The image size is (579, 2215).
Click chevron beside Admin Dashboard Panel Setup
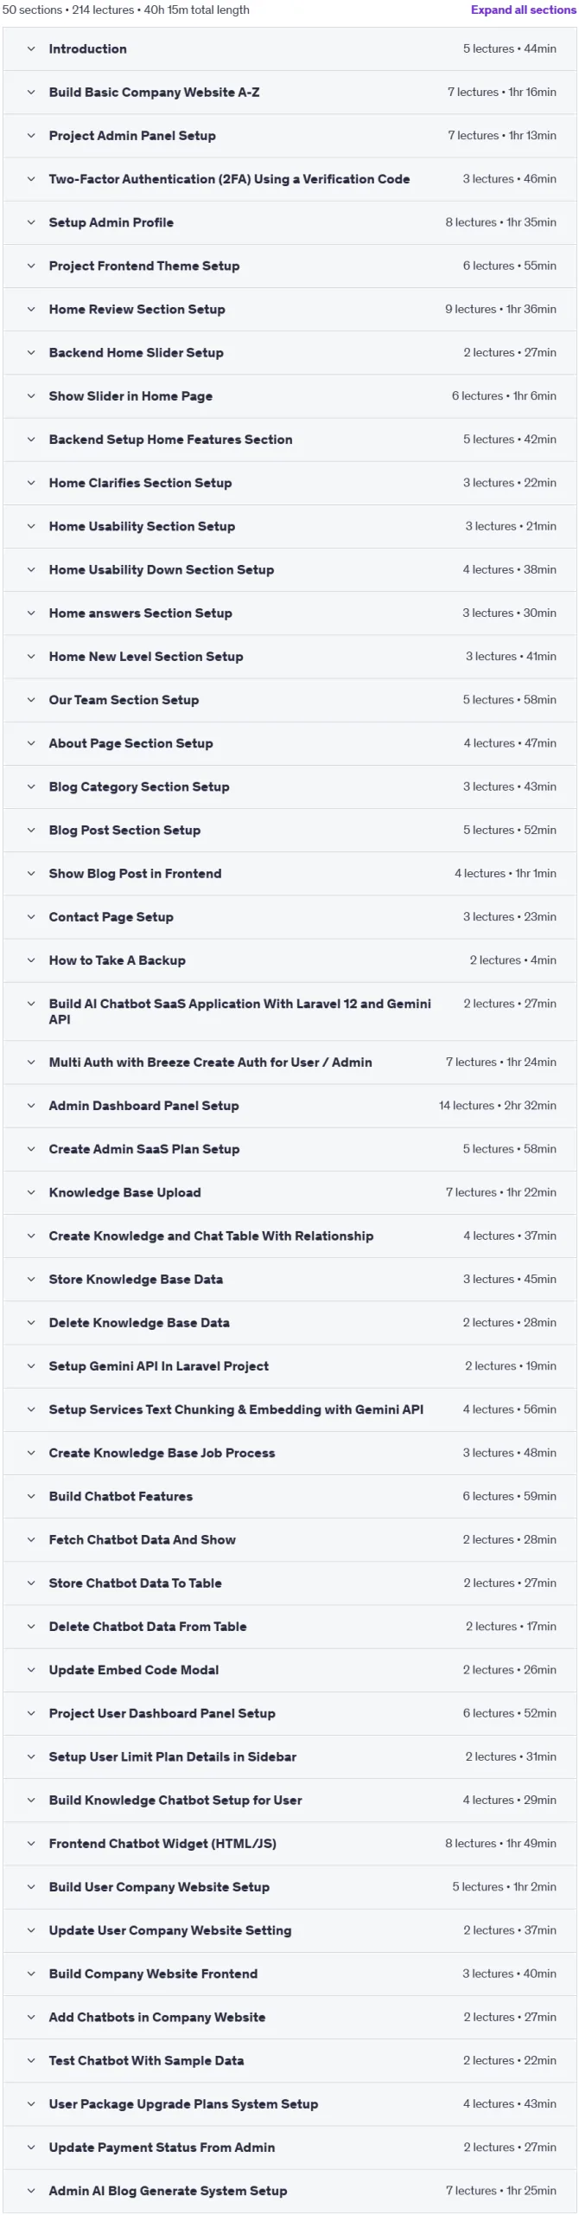(x=31, y=1105)
